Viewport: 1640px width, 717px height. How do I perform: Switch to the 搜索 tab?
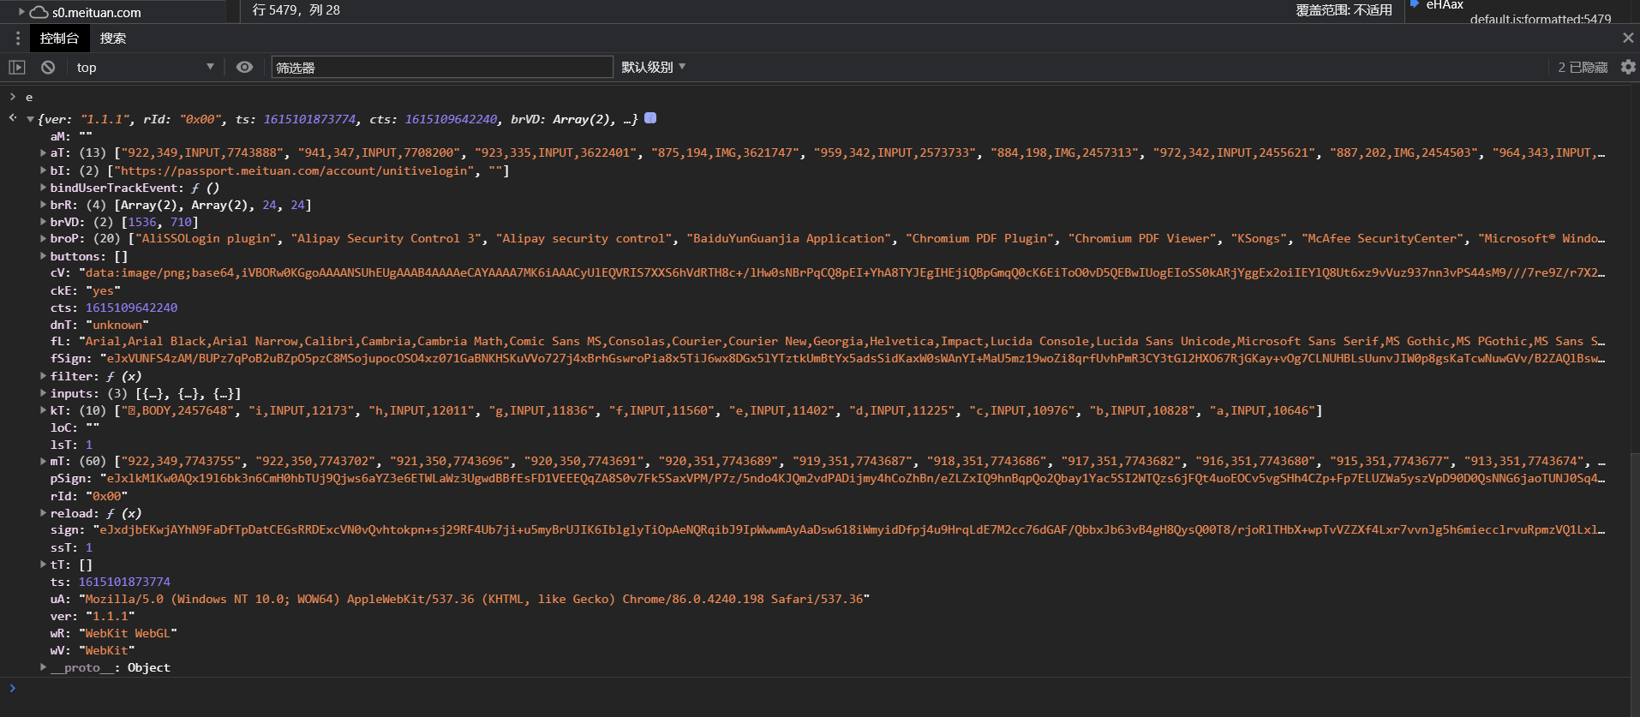113,39
